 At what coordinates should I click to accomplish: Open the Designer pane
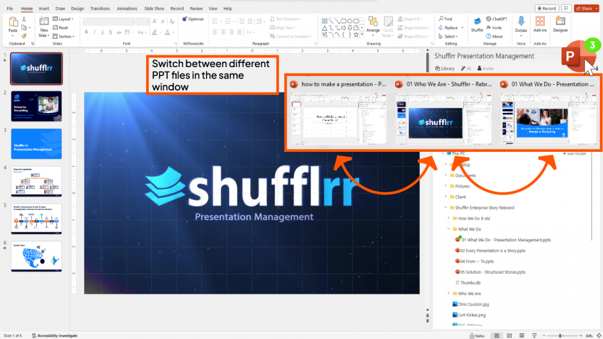[x=561, y=24]
